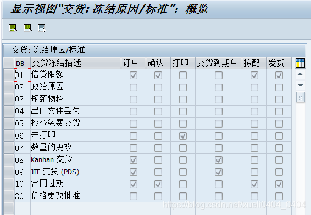Select the row selector for row 30

(x=9, y=196)
